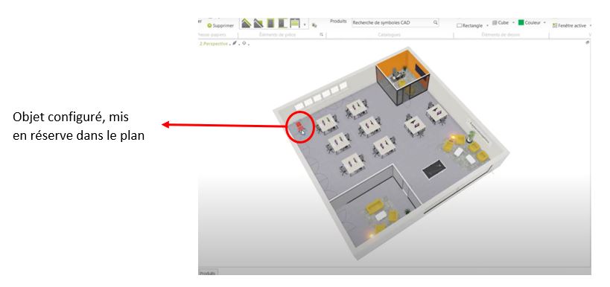Screen dimensions: 610x287
Task: Choose the door element icon
Action: (271, 23)
